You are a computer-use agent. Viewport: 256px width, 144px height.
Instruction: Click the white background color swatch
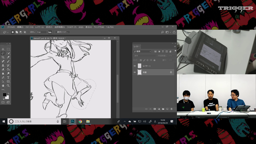pos(7,97)
